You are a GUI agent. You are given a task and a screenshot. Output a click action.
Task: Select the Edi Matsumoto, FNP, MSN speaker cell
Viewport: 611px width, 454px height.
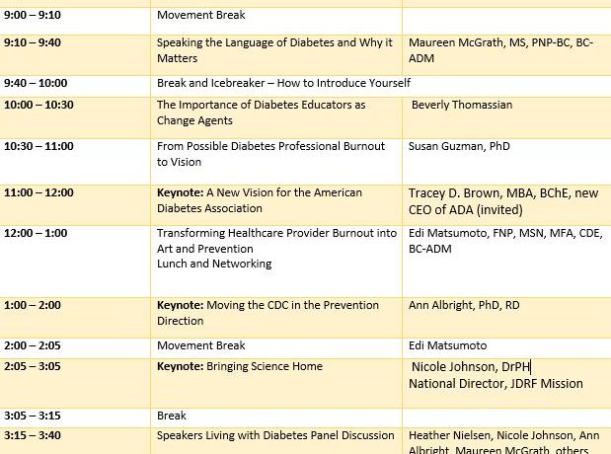click(502, 242)
